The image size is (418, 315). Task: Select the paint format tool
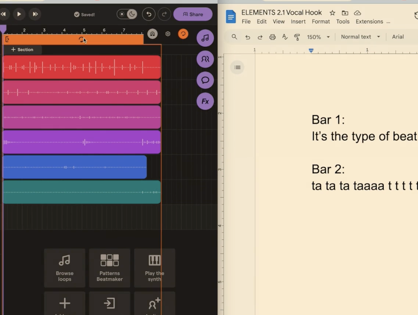point(297,37)
